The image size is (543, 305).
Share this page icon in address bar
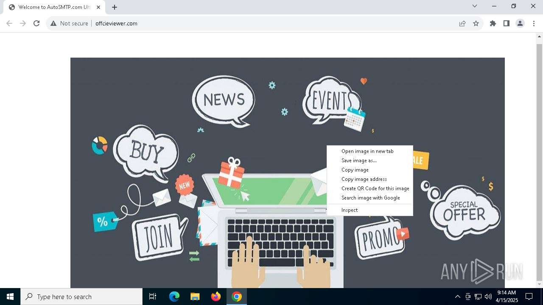point(462,23)
